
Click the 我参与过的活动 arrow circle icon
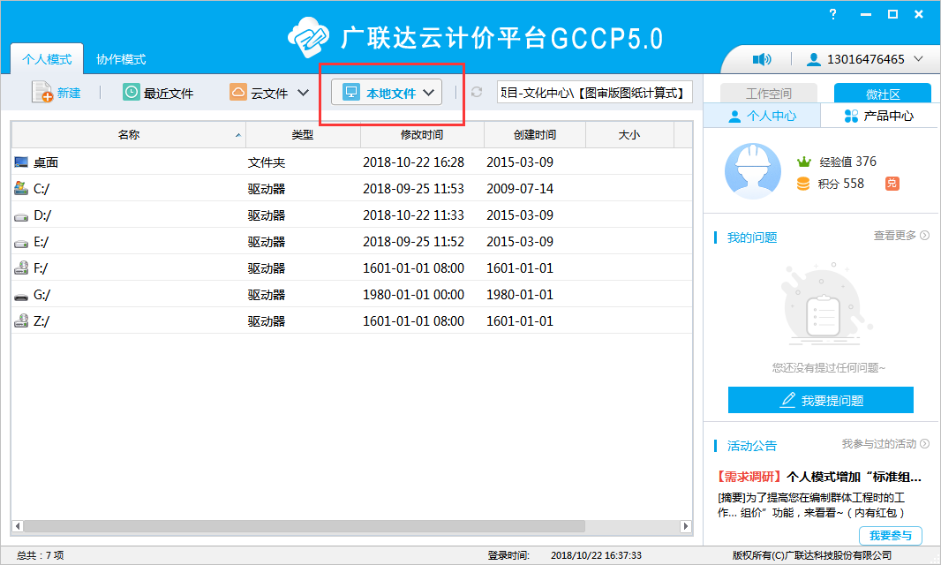click(x=925, y=444)
